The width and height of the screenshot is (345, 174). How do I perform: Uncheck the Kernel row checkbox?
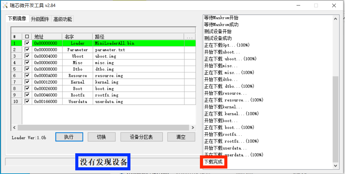point(27,82)
